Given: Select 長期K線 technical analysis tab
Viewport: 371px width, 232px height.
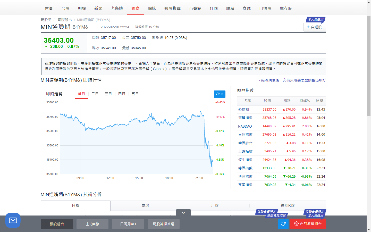Looking at the screenshot, I should [x=288, y=206].
